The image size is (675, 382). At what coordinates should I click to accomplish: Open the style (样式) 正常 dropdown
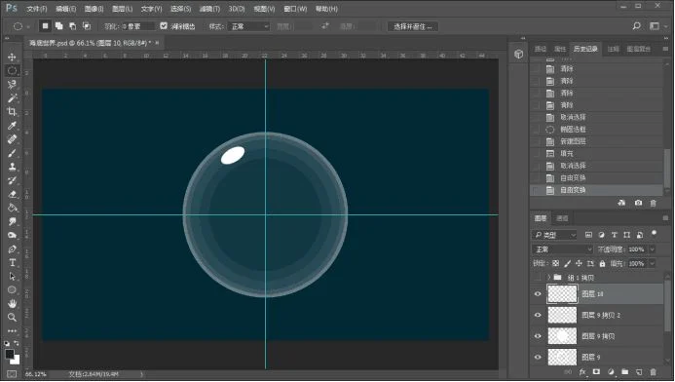248,26
